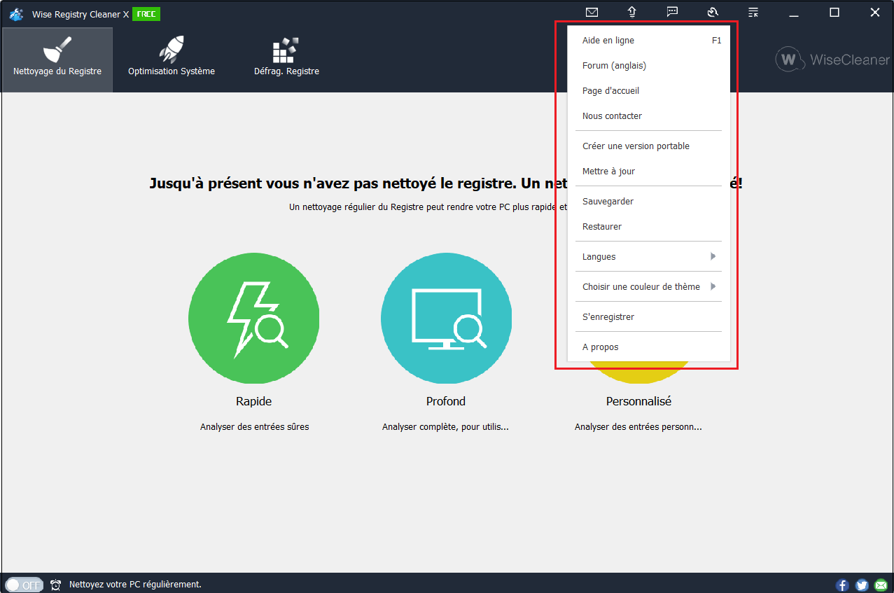The image size is (894, 593).
Task: Open the feedback chat bubble icon
Action: pos(672,12)
